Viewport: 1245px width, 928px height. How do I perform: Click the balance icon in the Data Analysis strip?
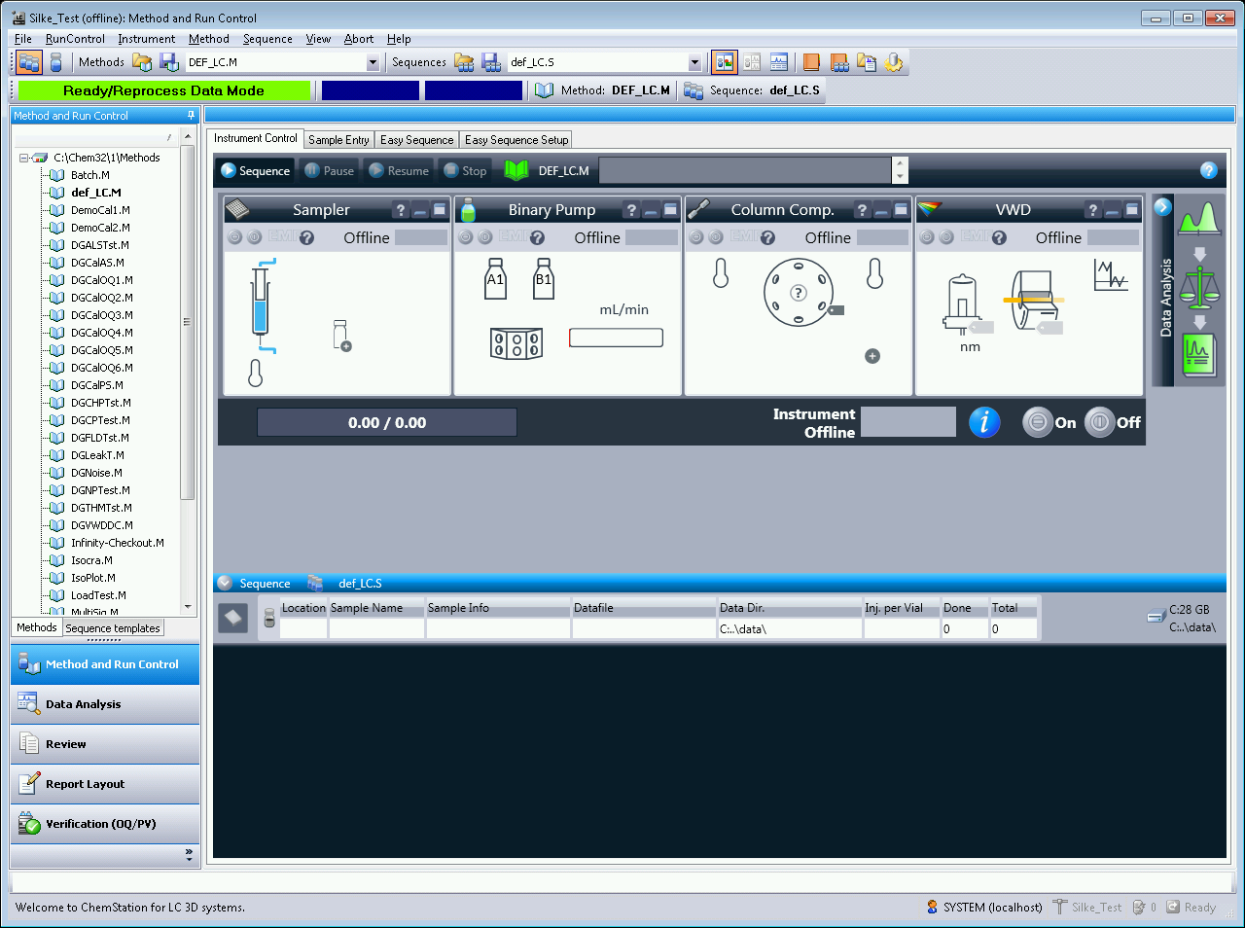click(x=1198, y=287)
